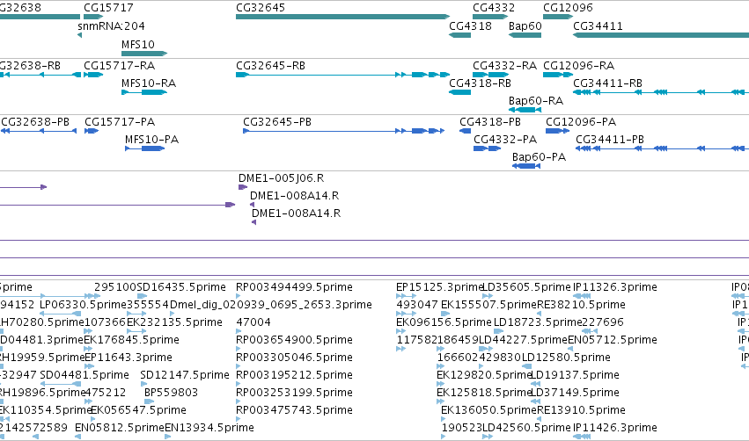Open the CG4318 gene label
Viewport: 749px width, 441px height.
click(471, 25)
